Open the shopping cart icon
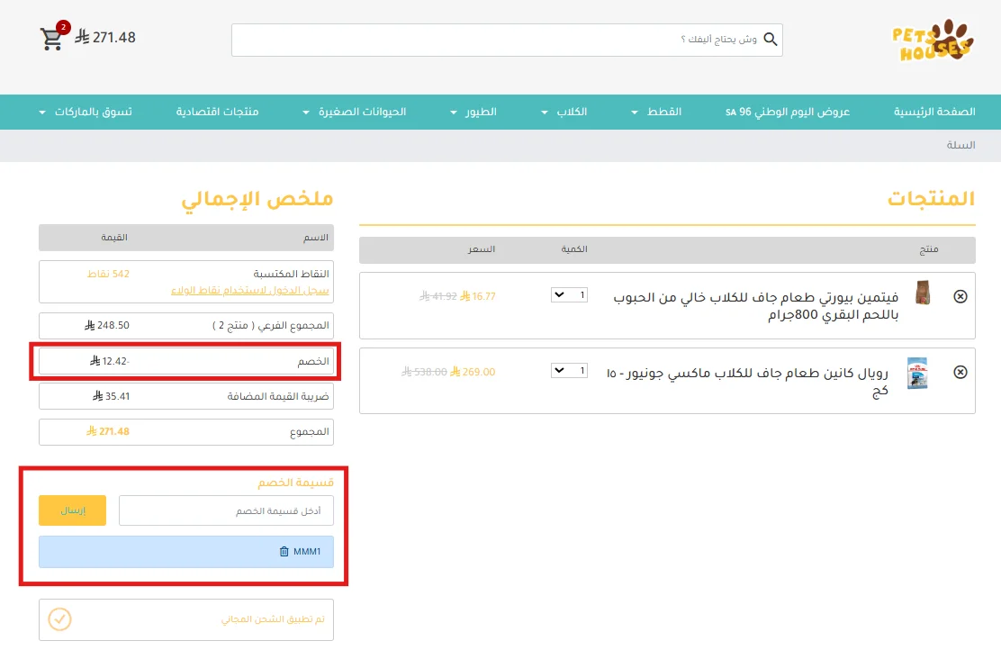 pos(51,38)
